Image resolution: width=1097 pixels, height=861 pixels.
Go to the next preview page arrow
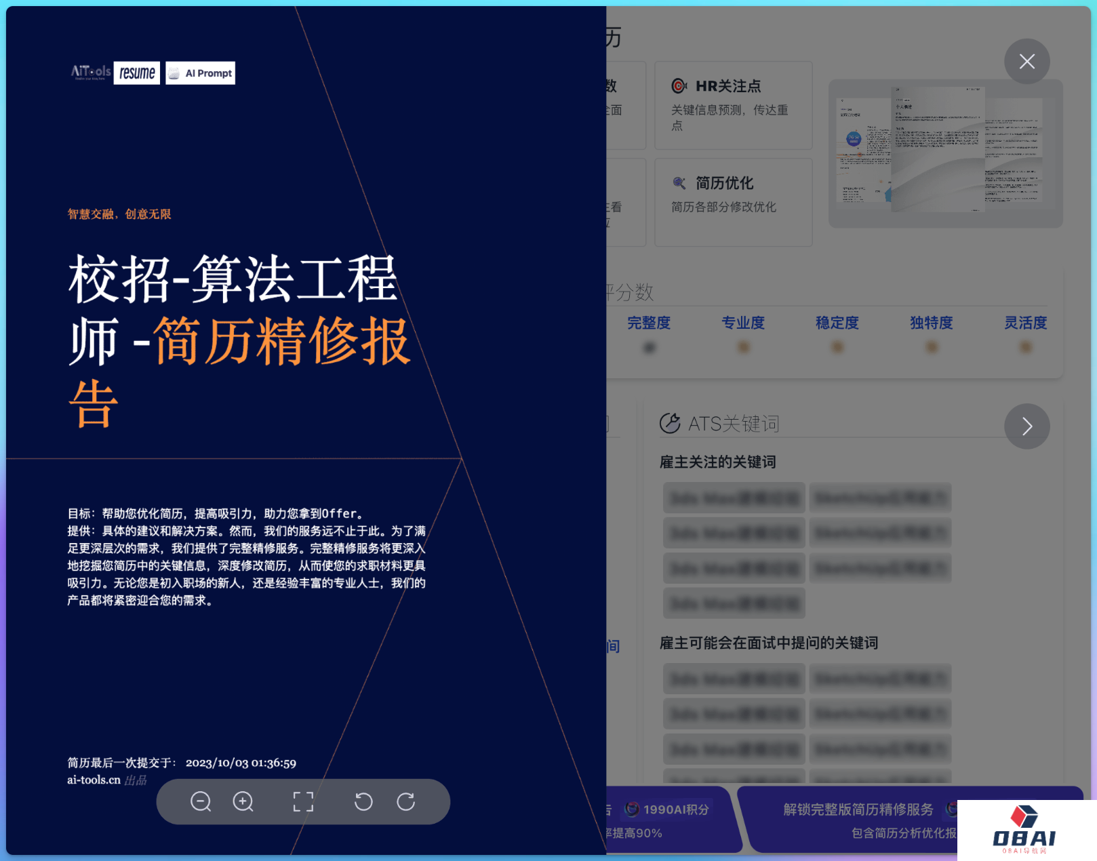point(1026,426)
